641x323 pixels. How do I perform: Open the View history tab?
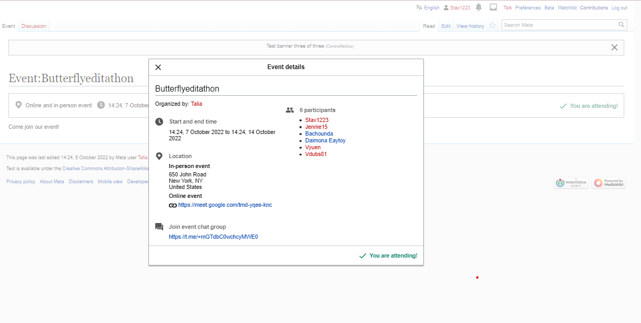click(470, 26)
